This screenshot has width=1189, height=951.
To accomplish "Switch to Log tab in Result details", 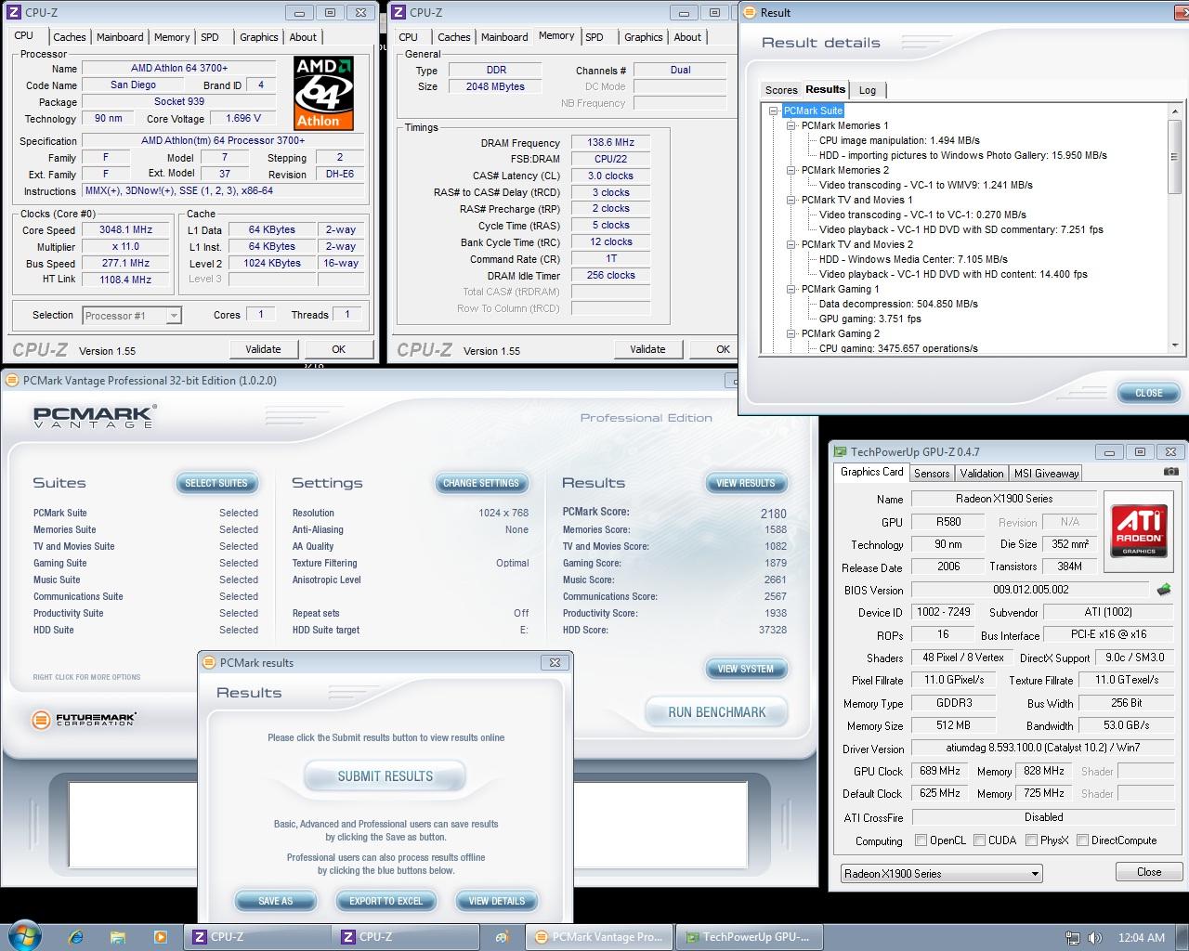I will pyautogui.click(x=868, y=90).
